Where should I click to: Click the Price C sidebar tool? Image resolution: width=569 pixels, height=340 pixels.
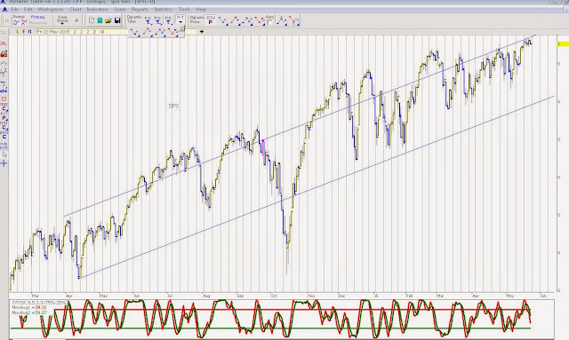tap(4, 107)
